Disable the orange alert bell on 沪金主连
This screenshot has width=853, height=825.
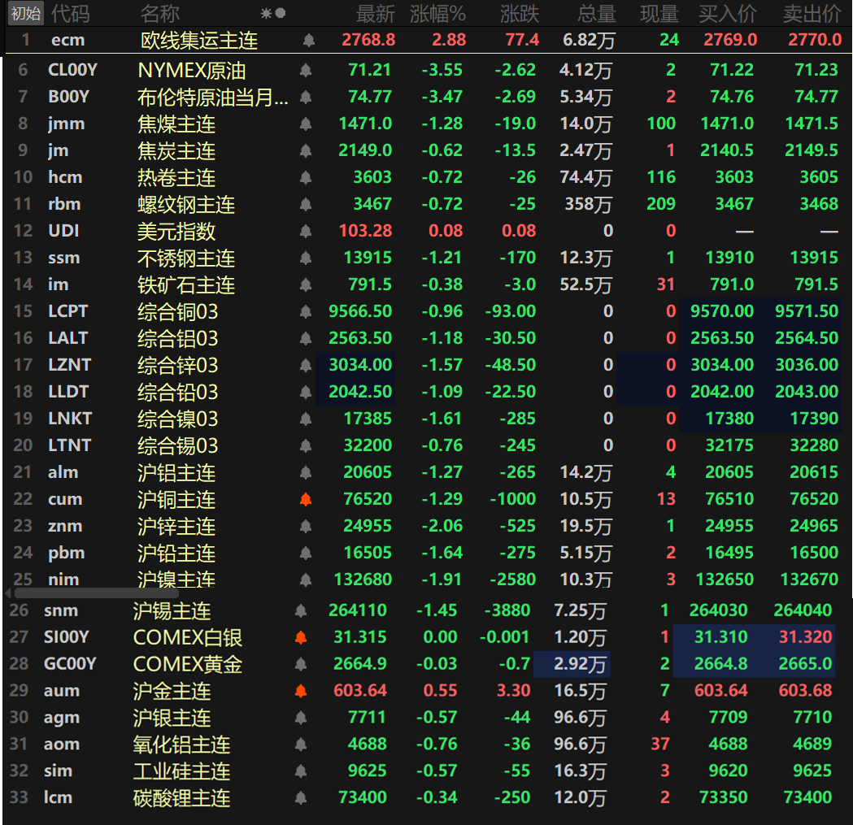301,692
